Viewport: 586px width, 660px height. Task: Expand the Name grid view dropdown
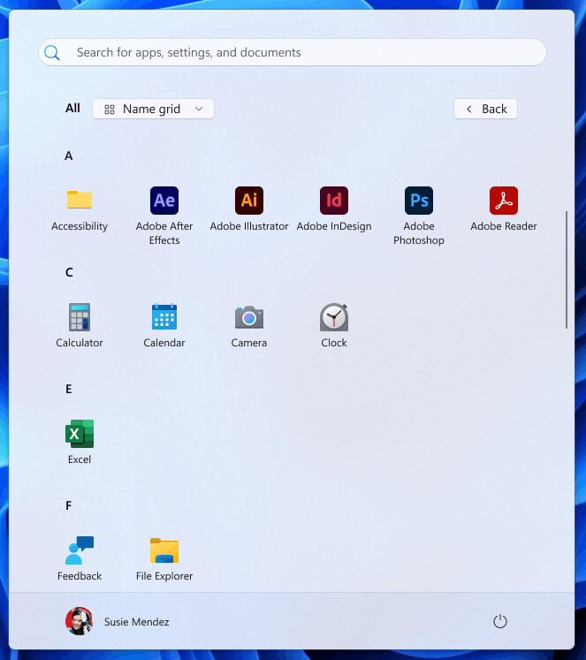click(153, 109)
